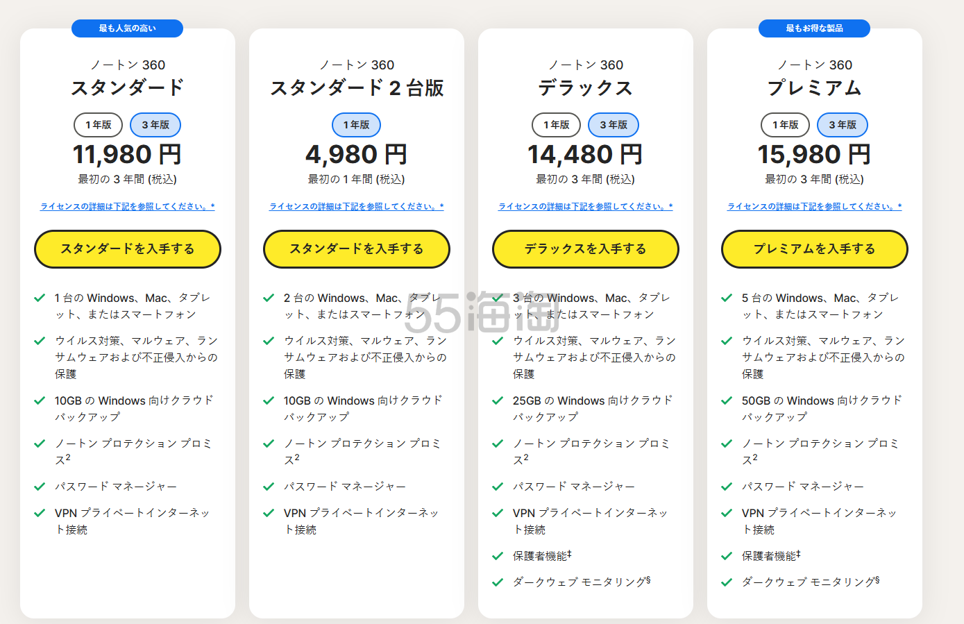Open license details link under 4,980 円 price
The height and width of the screenshot is (624, 964).
click(x=357, y=206)
